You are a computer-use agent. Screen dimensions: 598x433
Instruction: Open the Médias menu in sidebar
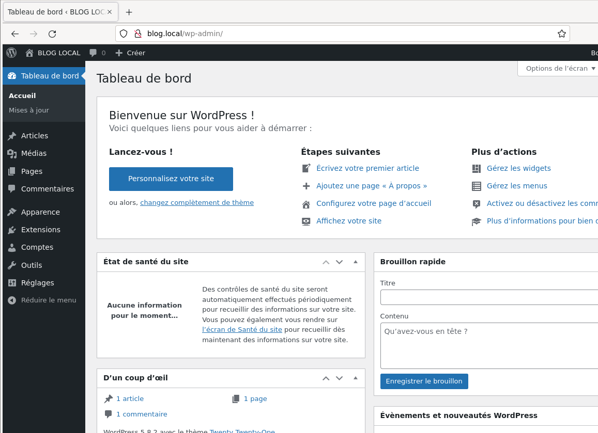pyautogui.click(x=34, y=153)
